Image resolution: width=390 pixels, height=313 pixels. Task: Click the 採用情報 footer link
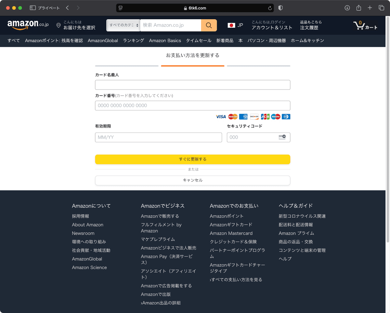coord(81,216)
